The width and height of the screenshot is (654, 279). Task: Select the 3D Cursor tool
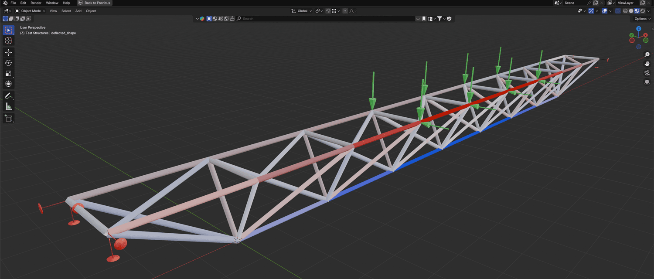pyautogui.click(x=9, y=40)
